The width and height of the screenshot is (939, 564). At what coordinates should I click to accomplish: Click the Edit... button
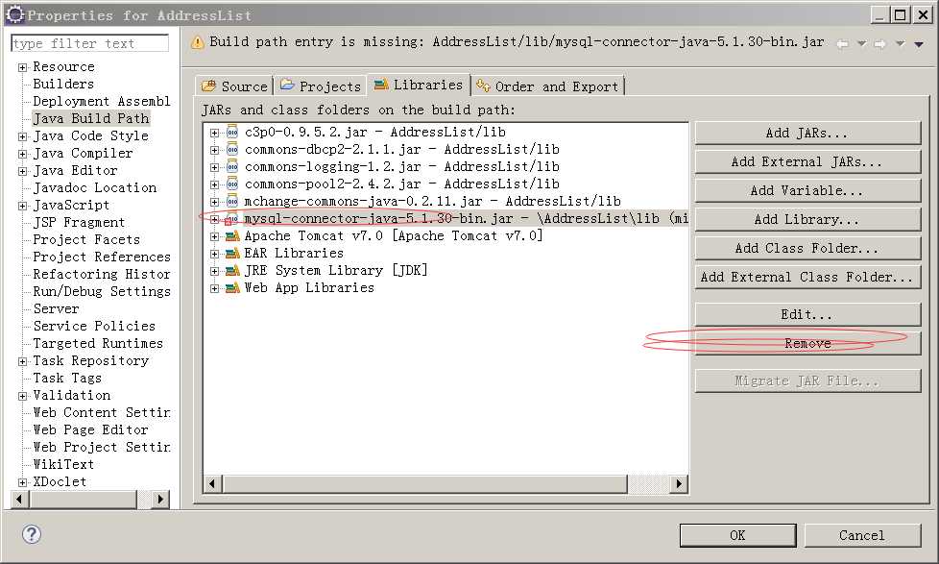[807, 314]
